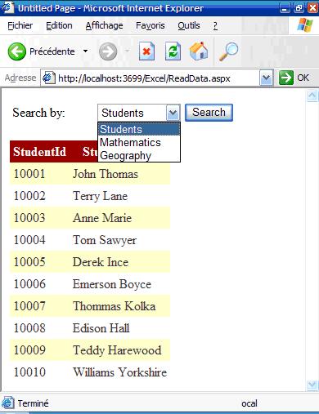Click the cell 10002

[29, 196]
